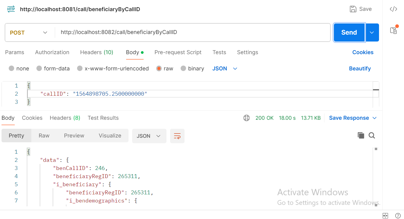
Task: Search the response with magnifier icon
Action: [x=372, y=135]
